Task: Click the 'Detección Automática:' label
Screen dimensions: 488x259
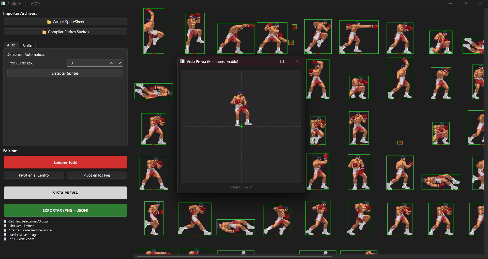Action: point(26,55)
